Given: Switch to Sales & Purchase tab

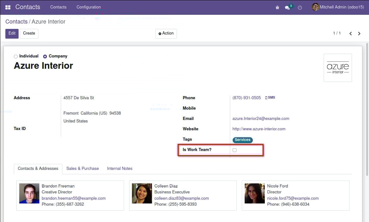Looking at the screenshot, I should 82,169.
